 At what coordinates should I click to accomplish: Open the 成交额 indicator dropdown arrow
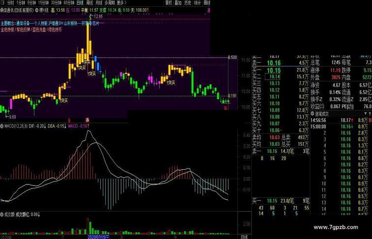(x=2, y=214)
